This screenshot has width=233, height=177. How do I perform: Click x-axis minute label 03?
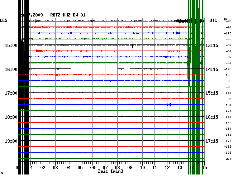coord(55,168)
